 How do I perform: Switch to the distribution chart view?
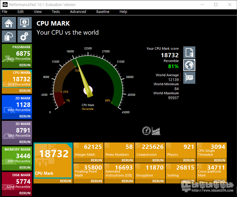(156, 131)
